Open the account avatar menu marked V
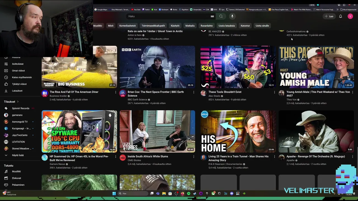Image resolution: width=358 pixels, height=201 pixels. click(x=350, y=16)
